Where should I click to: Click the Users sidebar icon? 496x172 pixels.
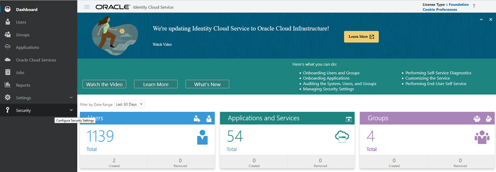click(x=8, y=22)
